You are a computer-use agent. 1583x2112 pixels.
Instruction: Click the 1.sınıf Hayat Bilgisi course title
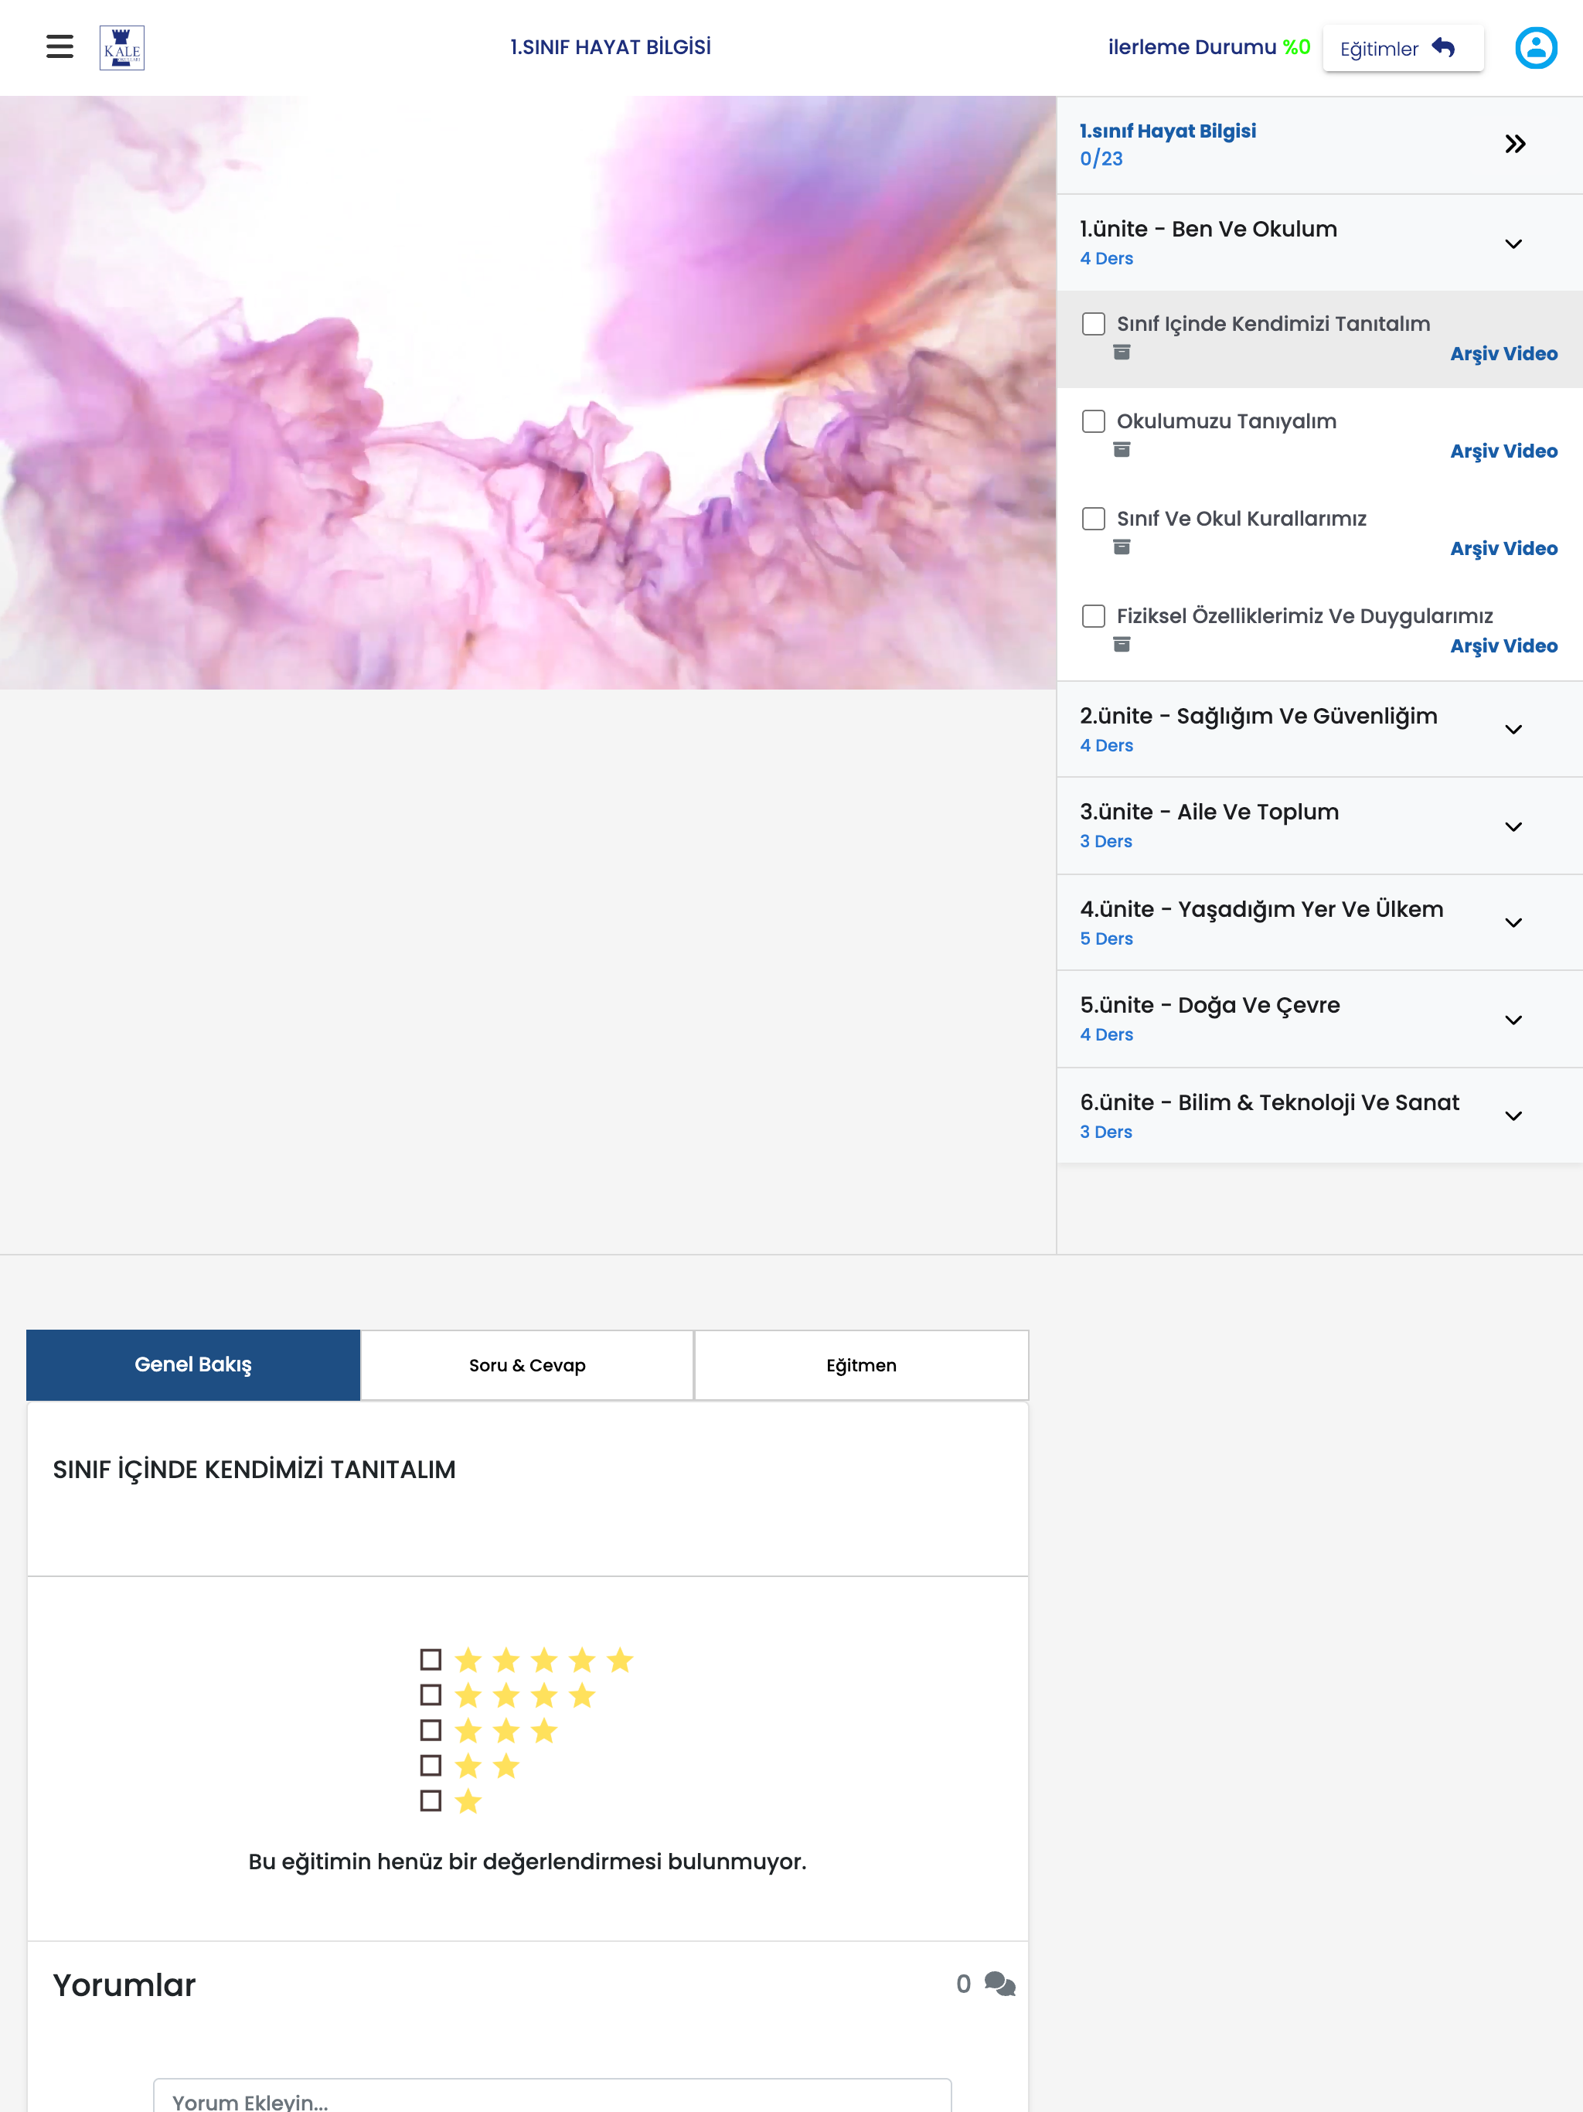[x=1168, y=131]
